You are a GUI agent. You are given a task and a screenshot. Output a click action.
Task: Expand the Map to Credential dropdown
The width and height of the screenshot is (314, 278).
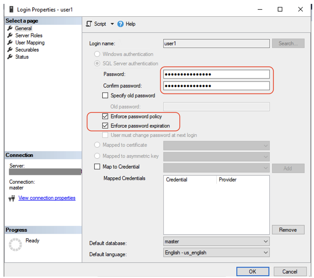click(216, 168)
